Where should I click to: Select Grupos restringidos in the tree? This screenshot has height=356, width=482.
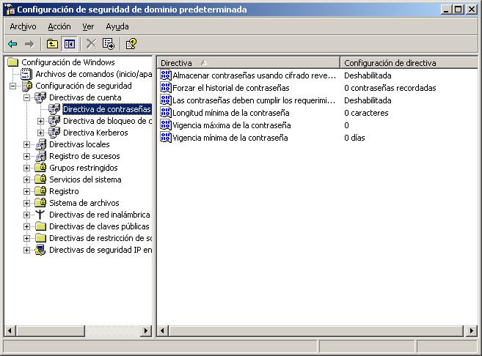click(x=83, y=168)
